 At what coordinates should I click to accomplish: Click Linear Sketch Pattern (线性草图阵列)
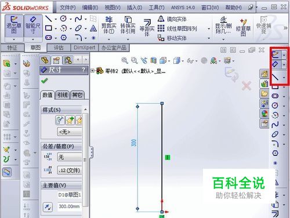tap(177, 28)
